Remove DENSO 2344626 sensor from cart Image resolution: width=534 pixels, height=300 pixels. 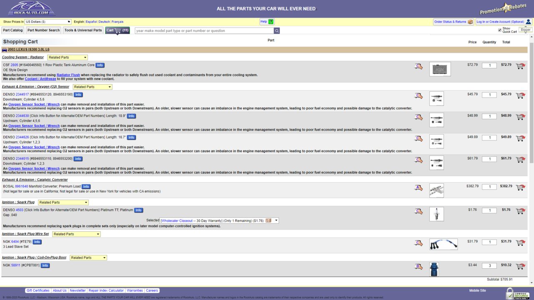pos(520,138)
